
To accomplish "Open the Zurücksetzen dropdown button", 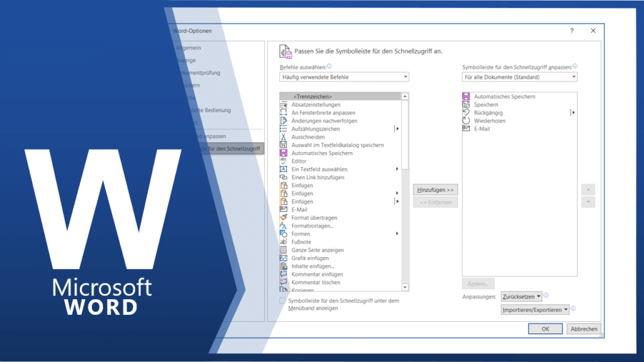I will [x=521, y=297].
